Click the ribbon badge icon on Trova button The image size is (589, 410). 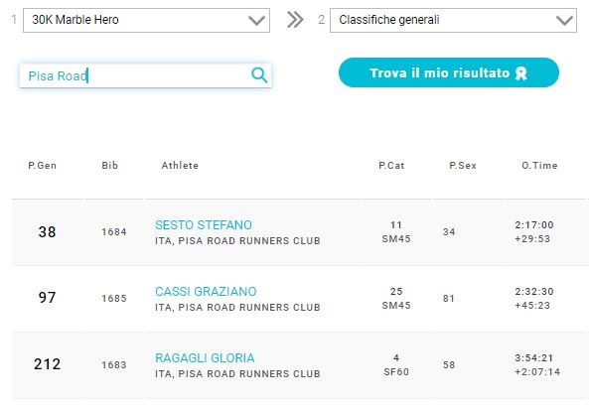521,73
